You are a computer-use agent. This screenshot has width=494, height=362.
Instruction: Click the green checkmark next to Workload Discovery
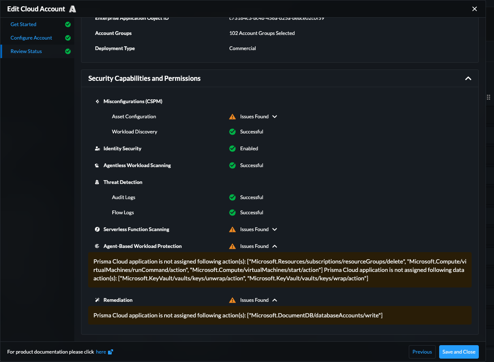232,131
